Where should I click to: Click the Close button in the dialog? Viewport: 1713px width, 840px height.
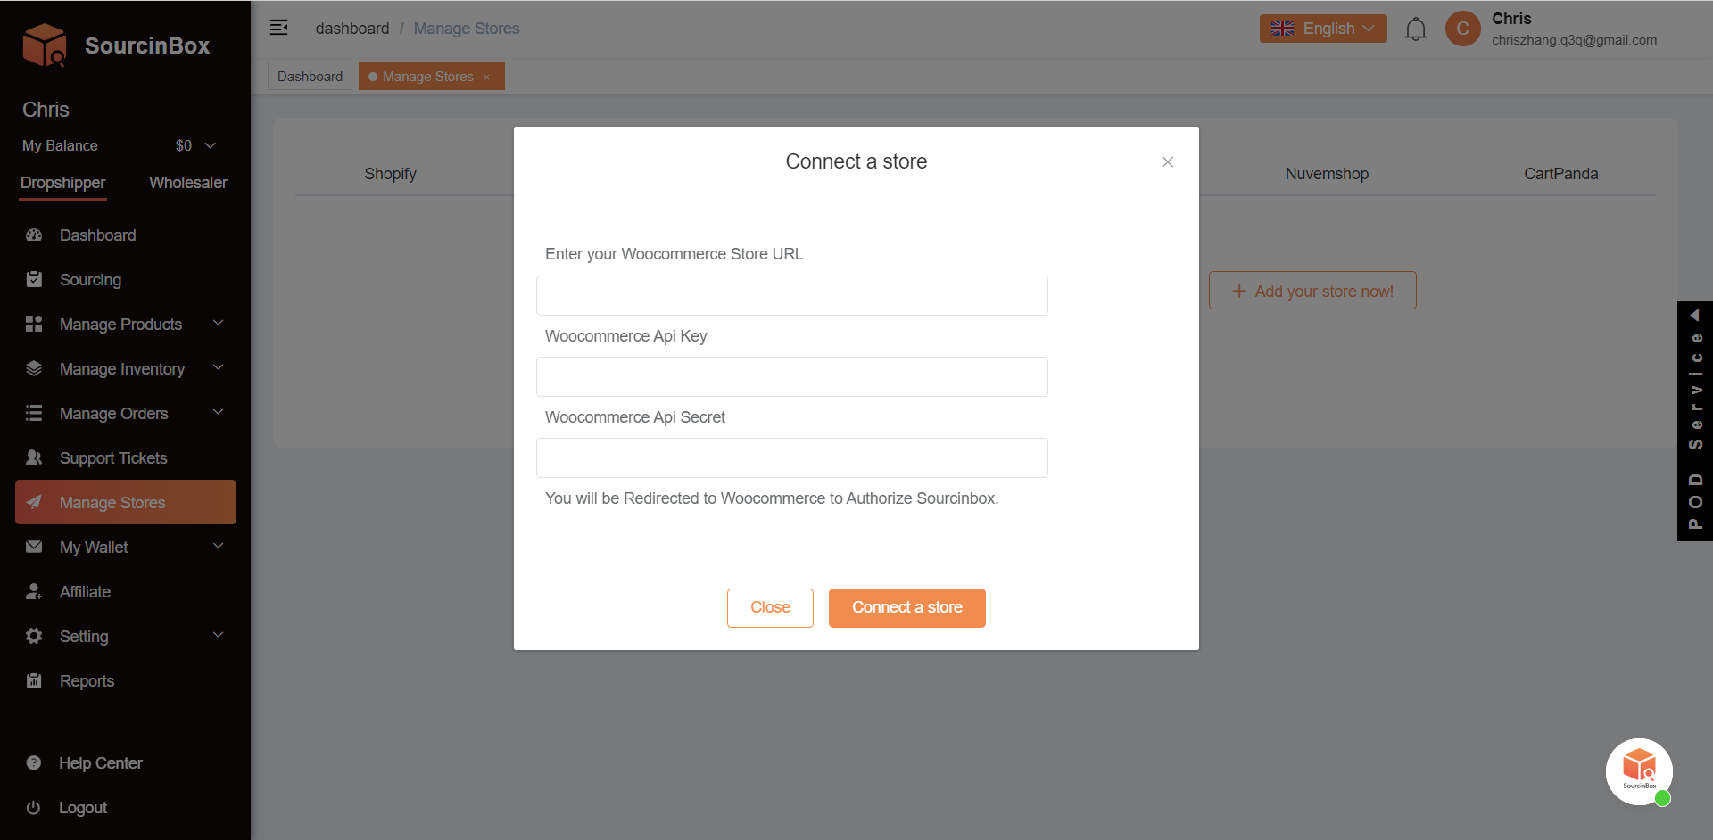[770, 607]
